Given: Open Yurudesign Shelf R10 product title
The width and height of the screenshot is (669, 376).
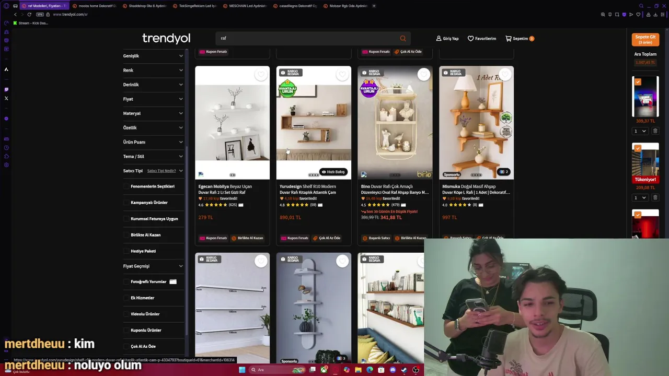Looking at the screenshot, I should [308, 189].
